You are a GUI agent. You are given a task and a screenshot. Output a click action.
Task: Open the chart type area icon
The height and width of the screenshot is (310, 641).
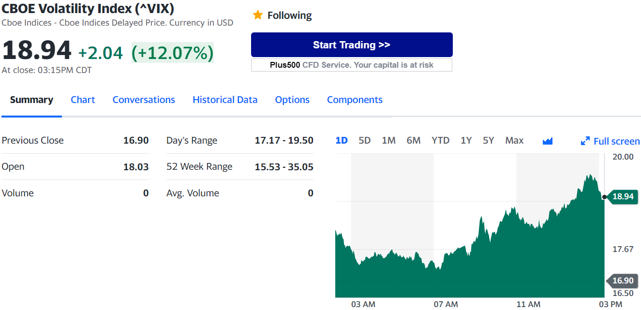click(x=548, y=141)
